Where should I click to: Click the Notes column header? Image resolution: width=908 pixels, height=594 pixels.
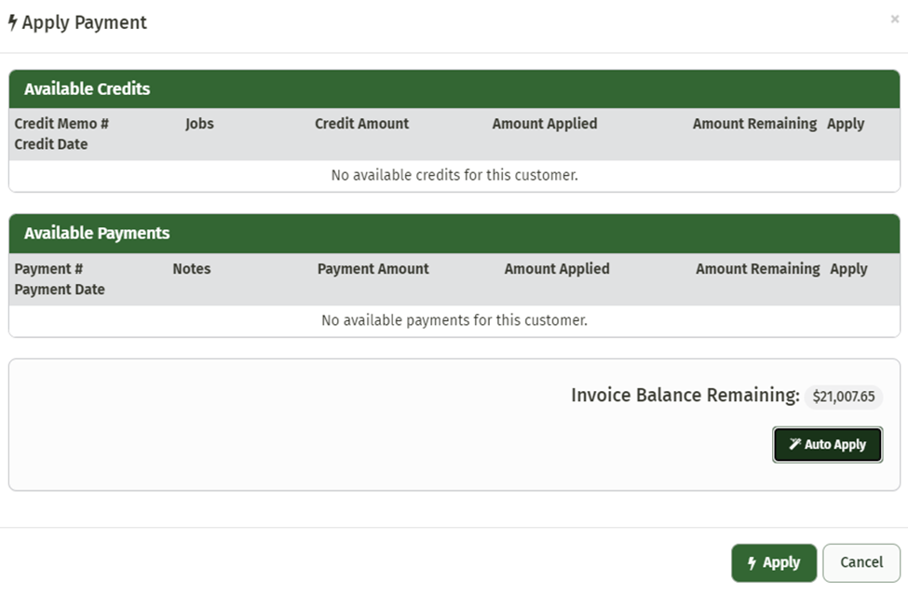click(x=192, y=269)
